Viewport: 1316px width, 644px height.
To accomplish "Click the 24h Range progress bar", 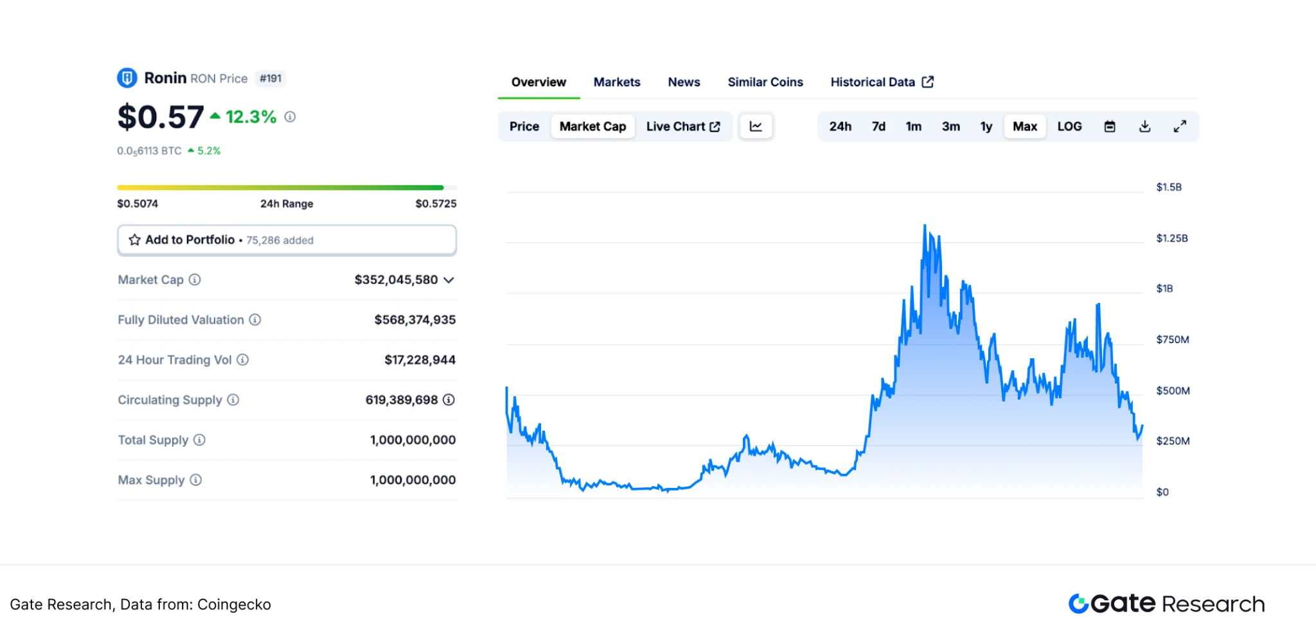I will (x=287, y=187).
